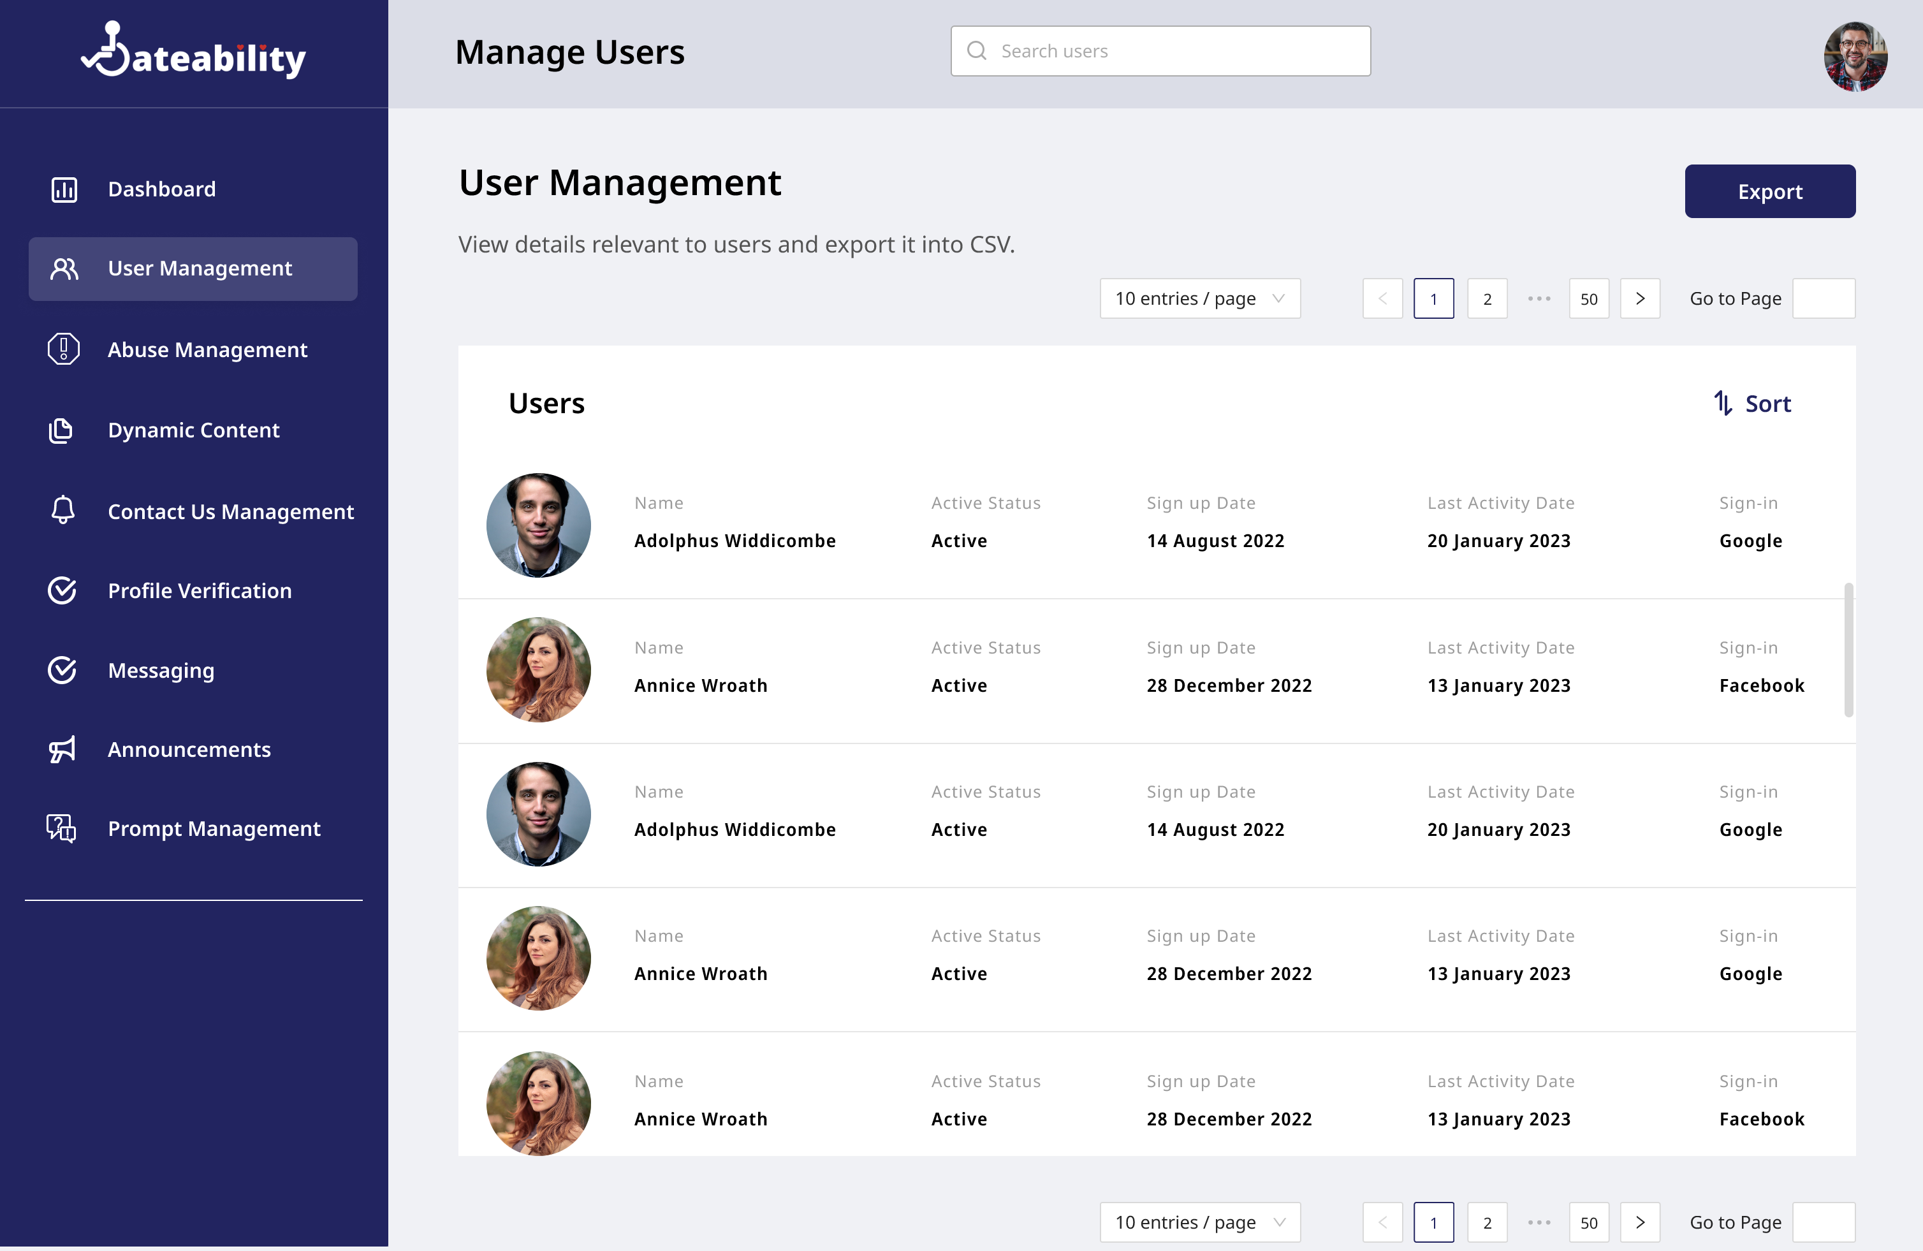Open Prompt Management via its icon
The width and height of the screenshot is (1923, 1251).
60,828
